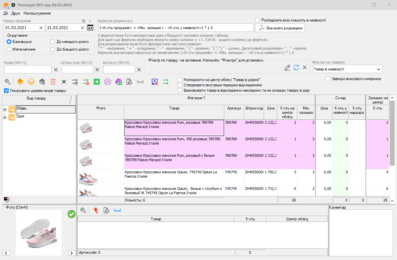Expand the 'Одяг' tree node
This screenshot has width=397, height=260.
point(5,117)
